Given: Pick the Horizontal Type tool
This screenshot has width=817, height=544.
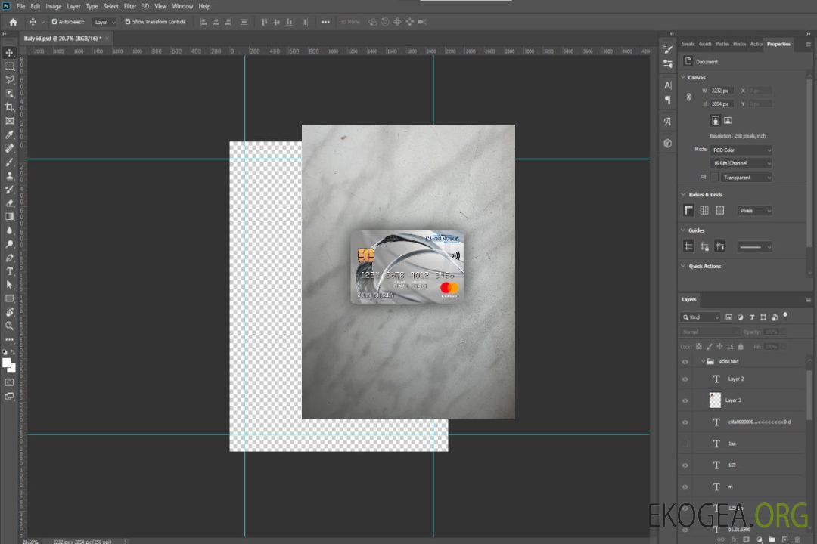Looking at the screenshot, I should [9, 271].
